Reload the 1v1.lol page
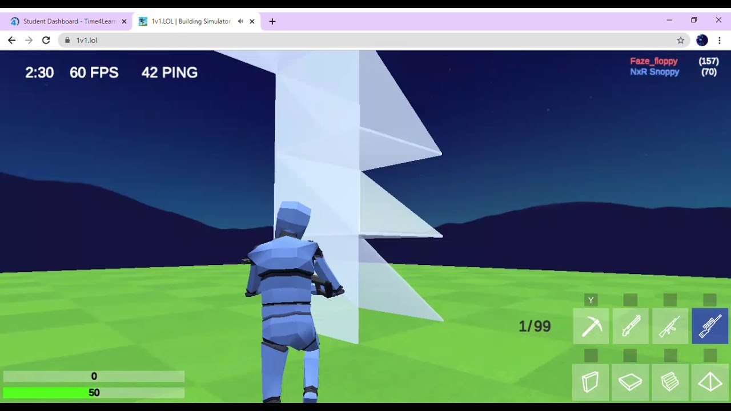The width and height of the screenshot is (731, 411). tap(46, 40)
